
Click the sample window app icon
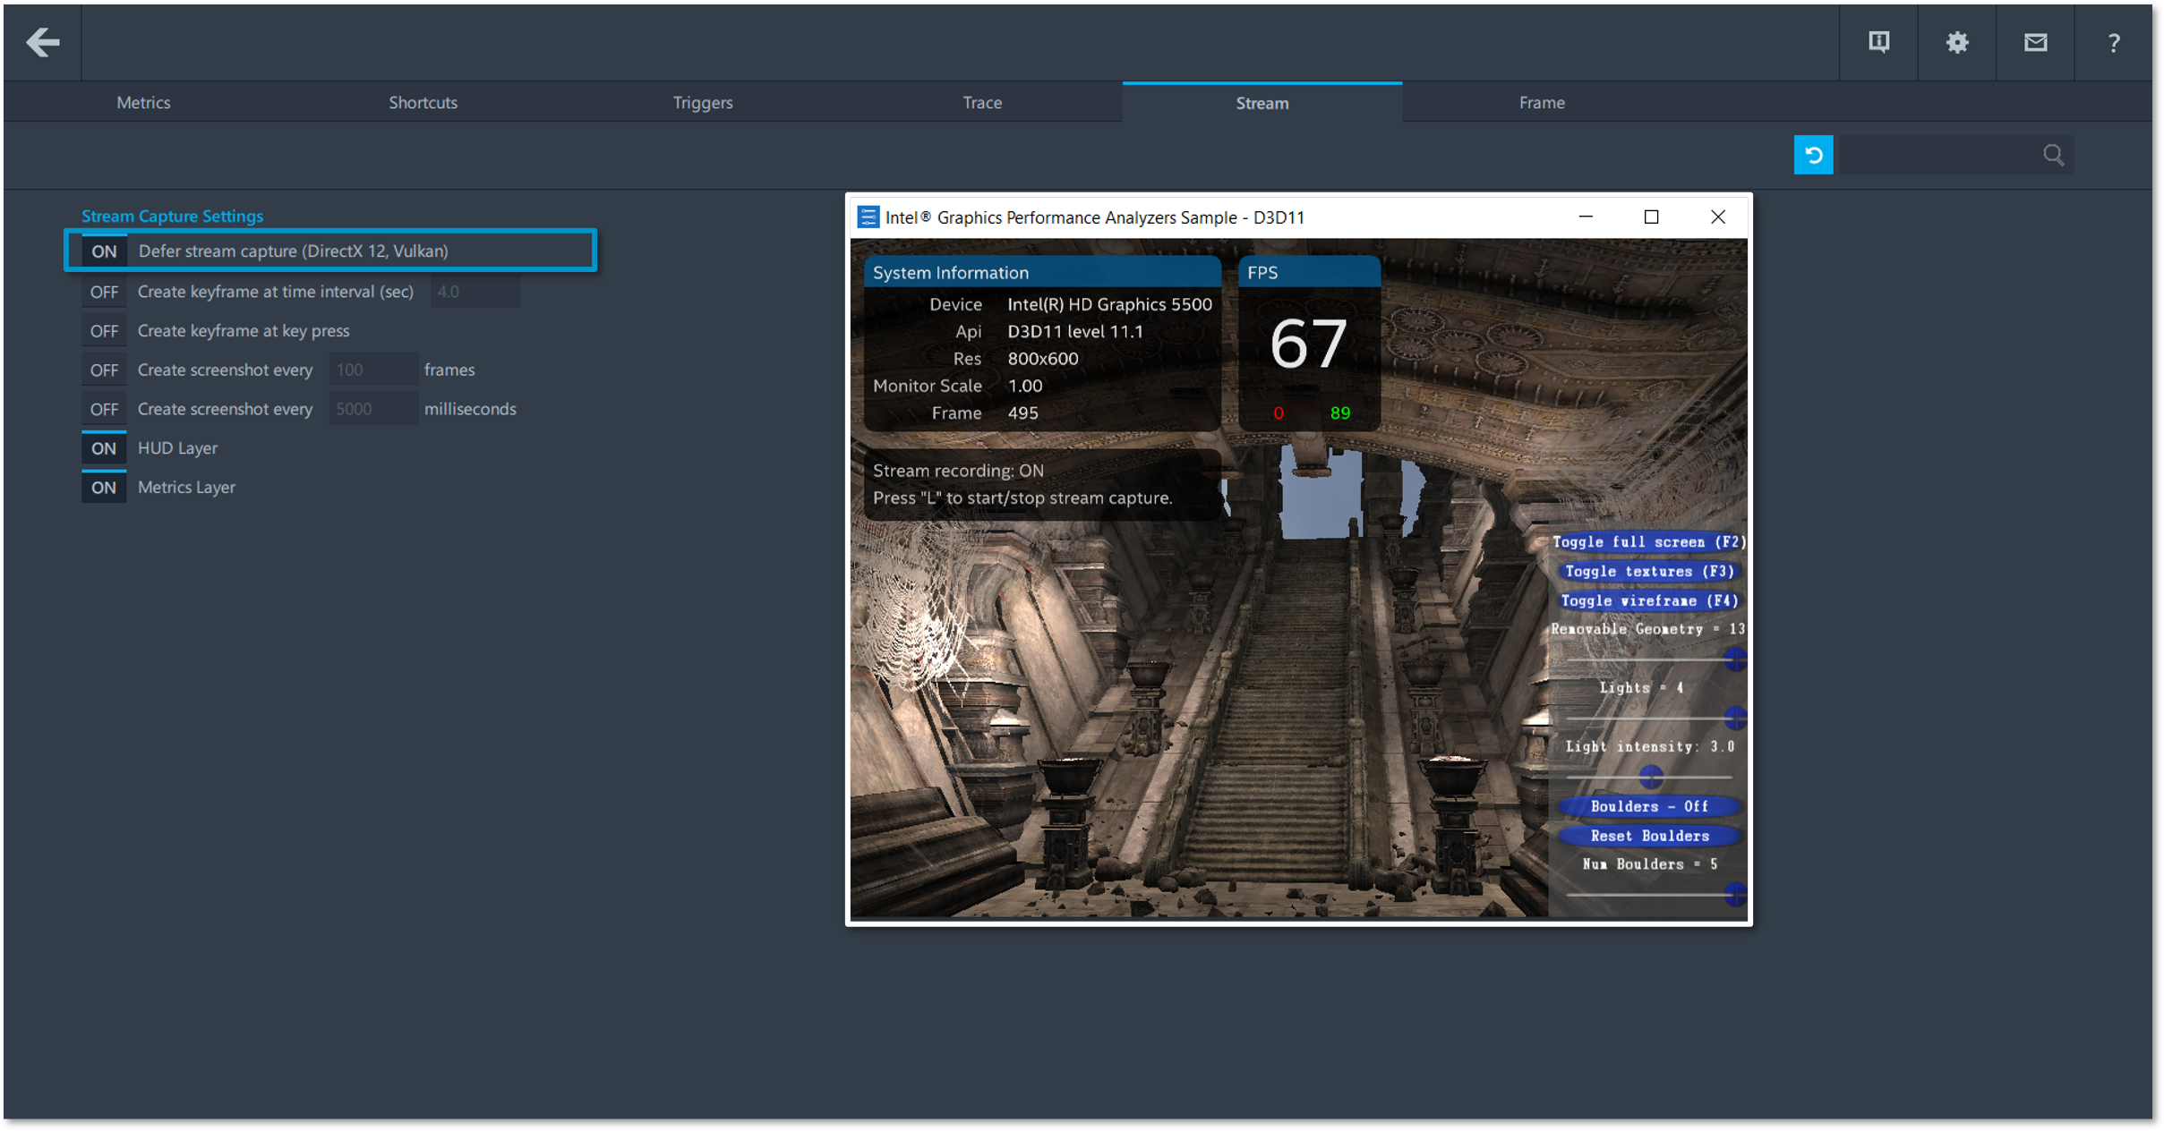(x=867, y=217)
